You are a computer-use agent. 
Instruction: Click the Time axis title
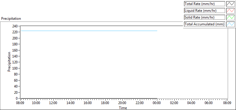(123, 108)
